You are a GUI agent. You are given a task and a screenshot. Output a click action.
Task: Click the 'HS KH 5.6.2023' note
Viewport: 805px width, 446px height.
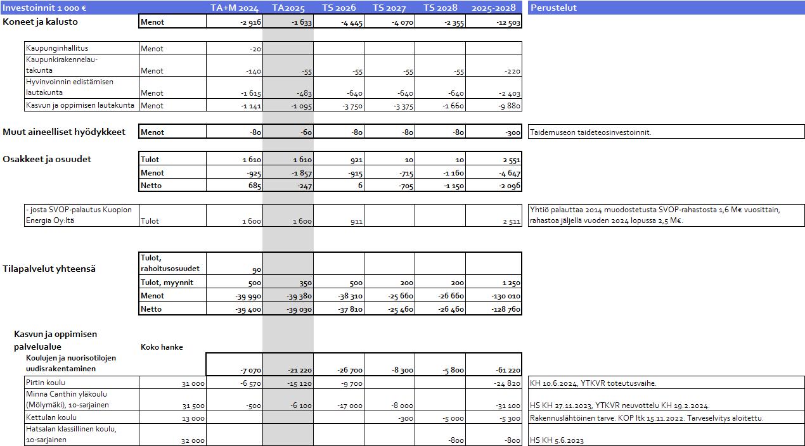pos(666,435)
